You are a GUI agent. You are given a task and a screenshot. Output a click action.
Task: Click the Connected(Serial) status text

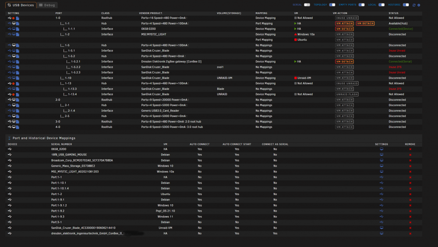point(400,62)
